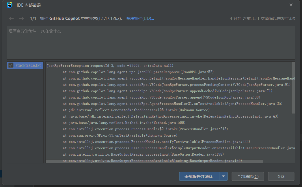Click the VSCodeJsonRpcParser.append java:39 line
This screenshot has height=187, width=302.
point(161,97)
